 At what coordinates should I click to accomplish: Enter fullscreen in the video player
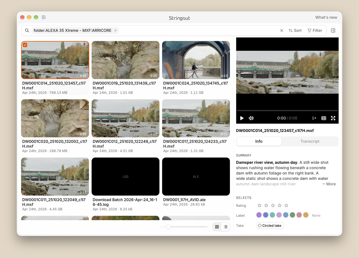(x=333, y=118)
